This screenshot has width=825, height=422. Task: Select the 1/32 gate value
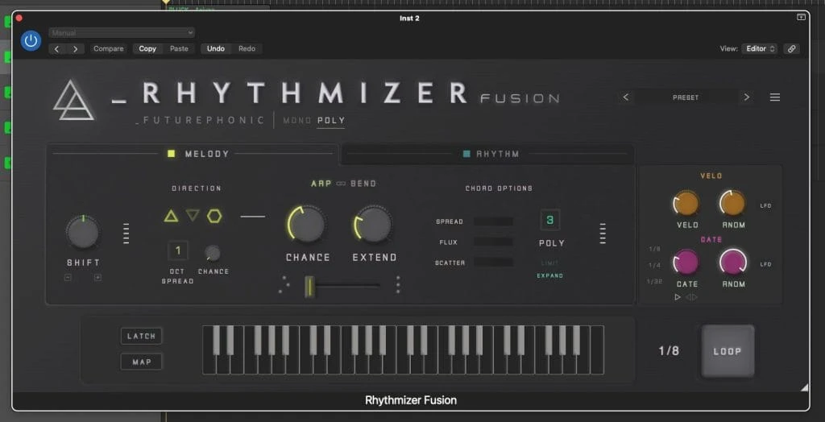coord(654,282)
